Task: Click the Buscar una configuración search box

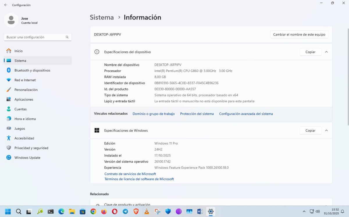Action: pos(37,37)
